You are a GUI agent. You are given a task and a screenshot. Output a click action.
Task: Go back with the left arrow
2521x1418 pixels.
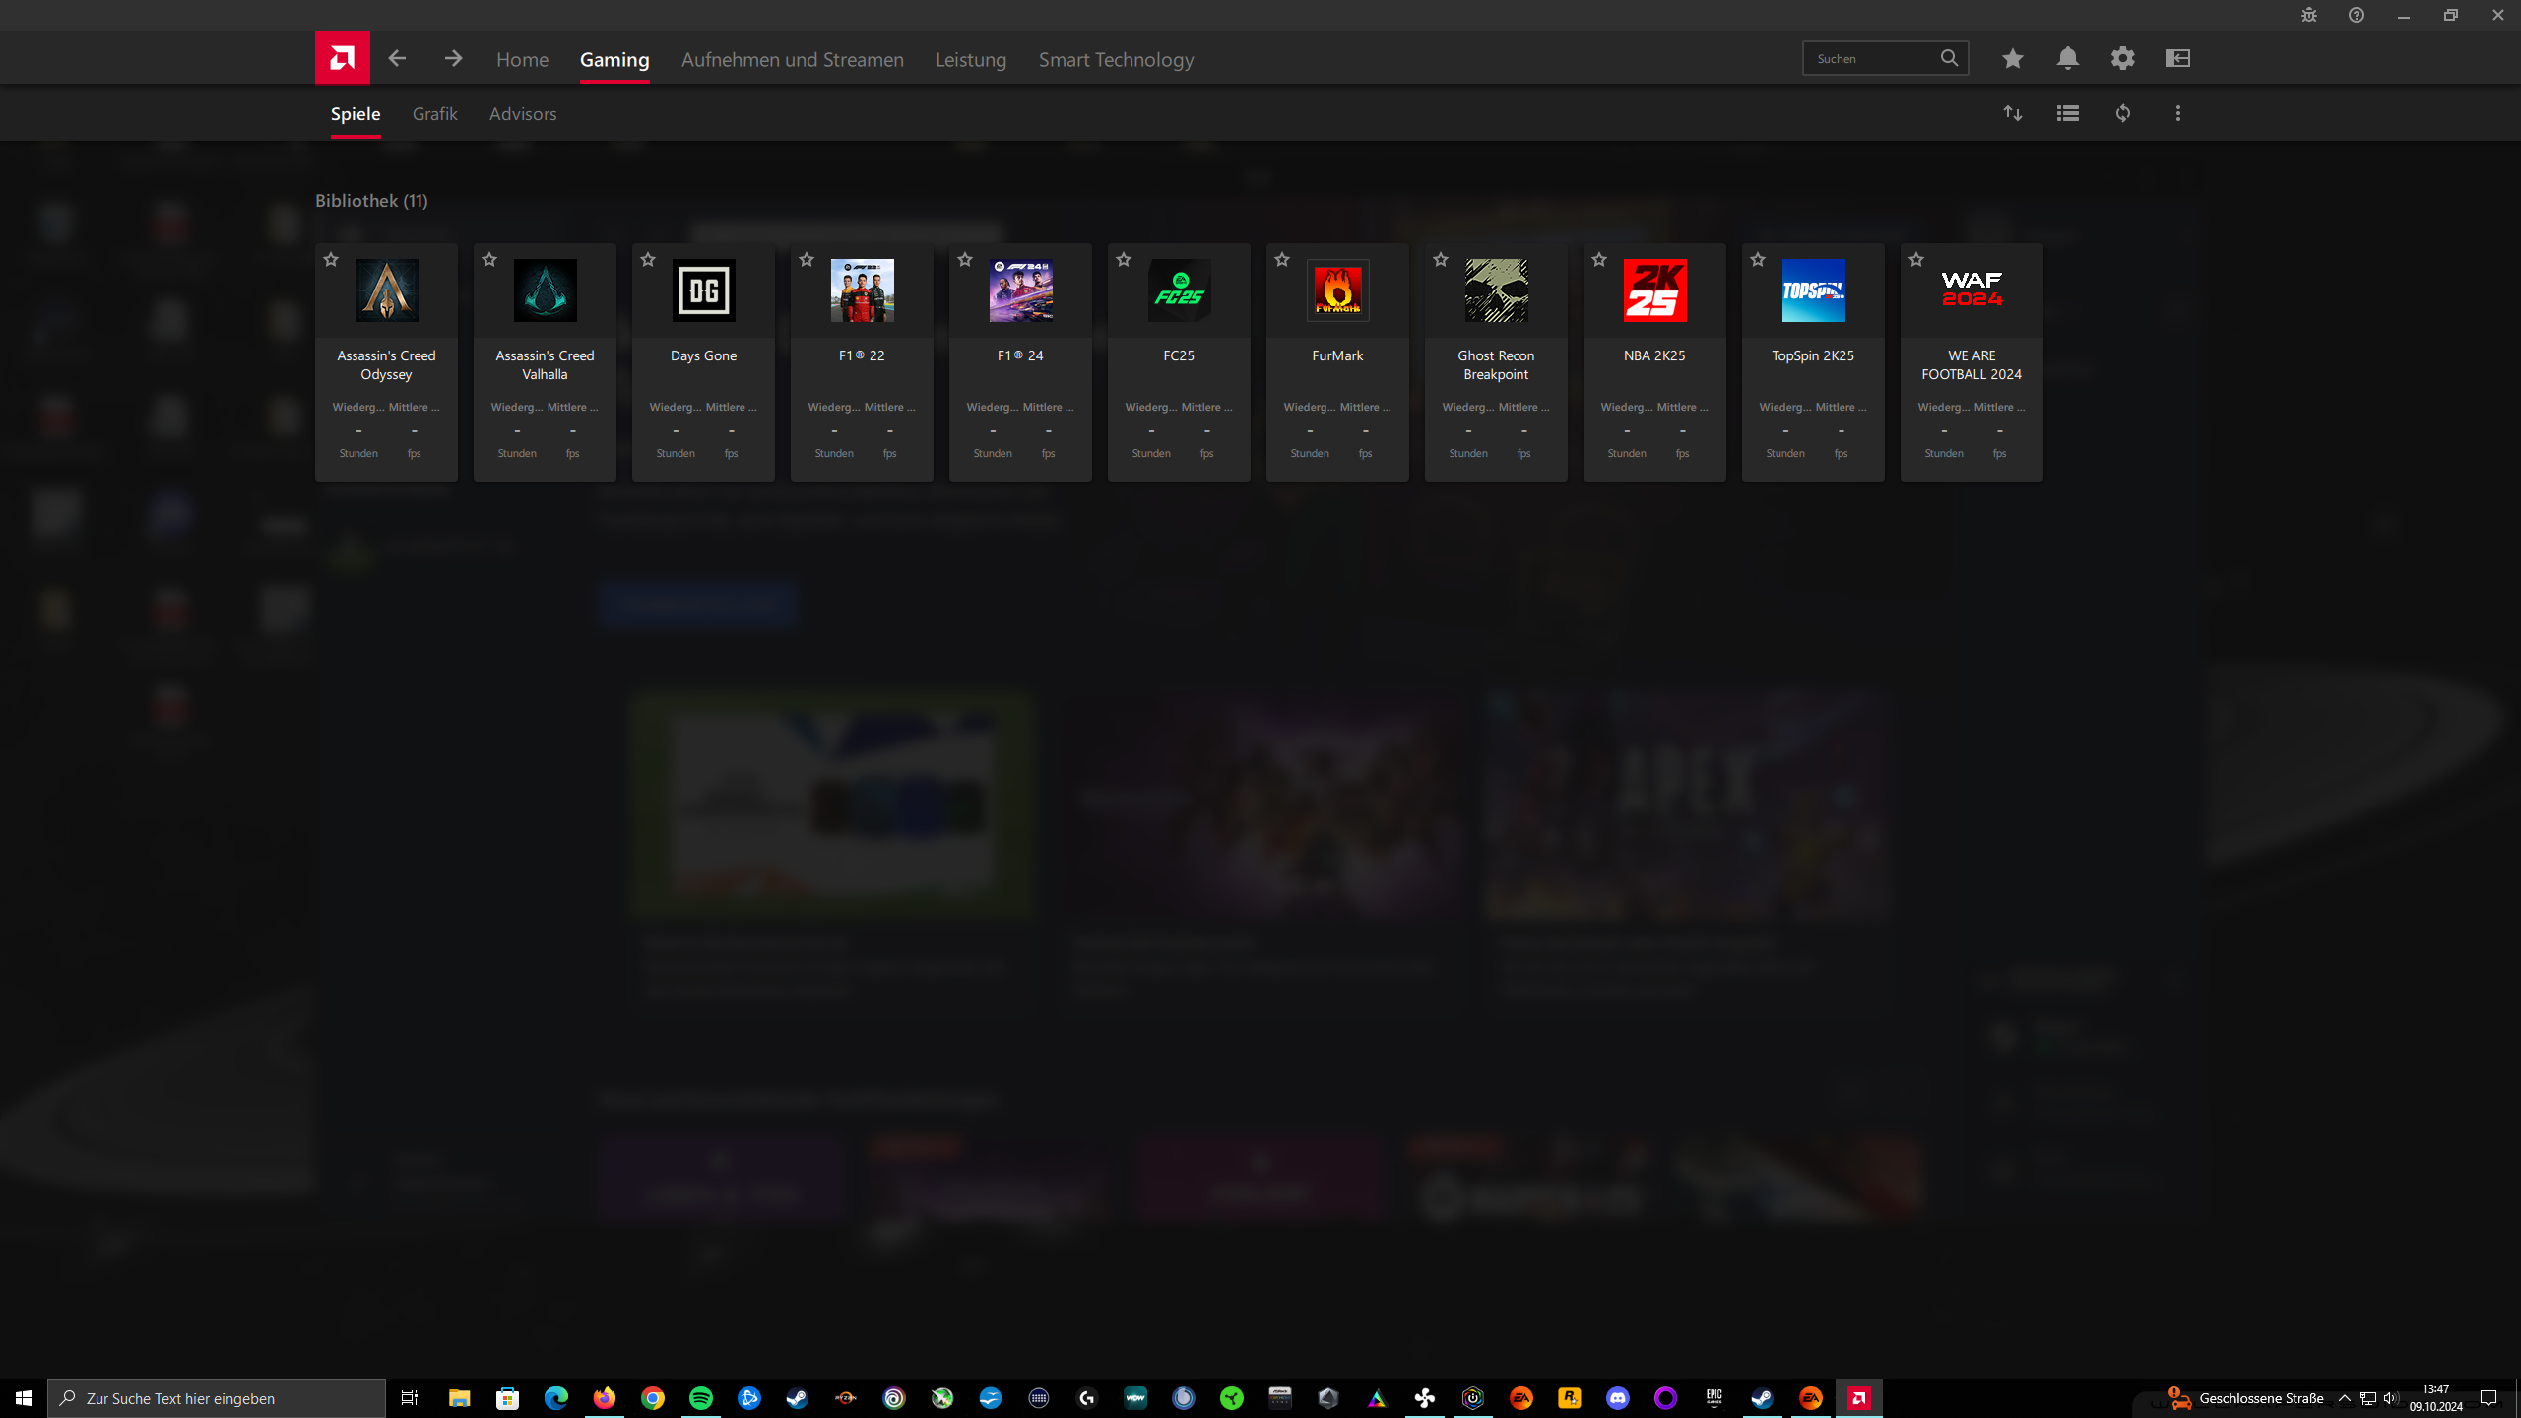pos(397,58)
